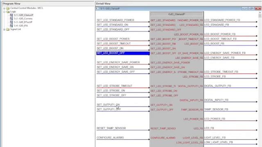
Task: Click the logic sheet icon for S-3
Action: coord(11,22)
